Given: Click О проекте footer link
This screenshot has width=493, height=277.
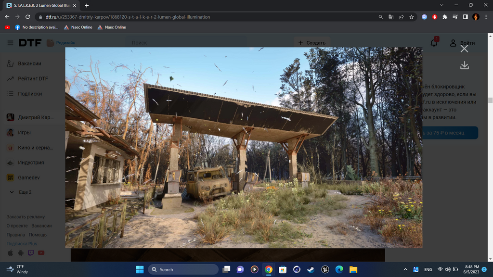Looking at the screenshot, I should click(x=17, y=226).
